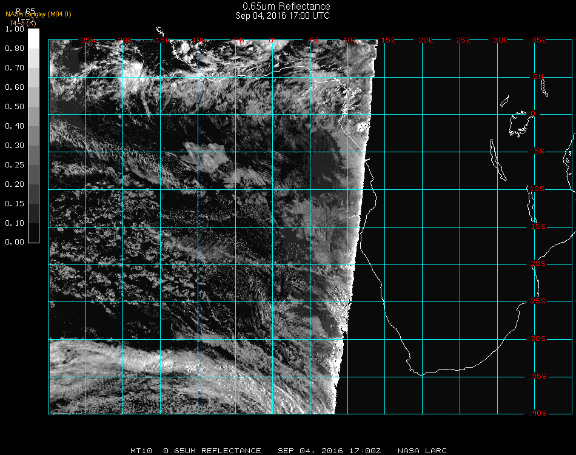
Task: Click the 20W longitude label
Action: [x=126, y=40]
